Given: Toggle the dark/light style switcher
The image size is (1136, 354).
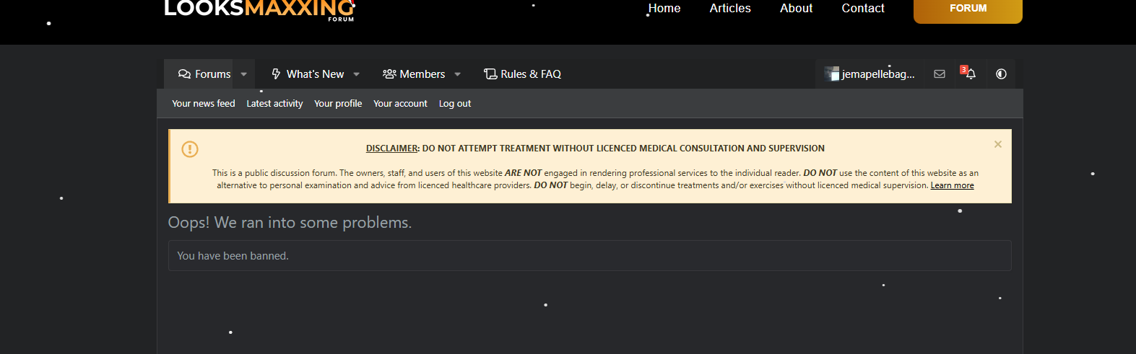Looking at the screenshot, I should [1001, 74].
